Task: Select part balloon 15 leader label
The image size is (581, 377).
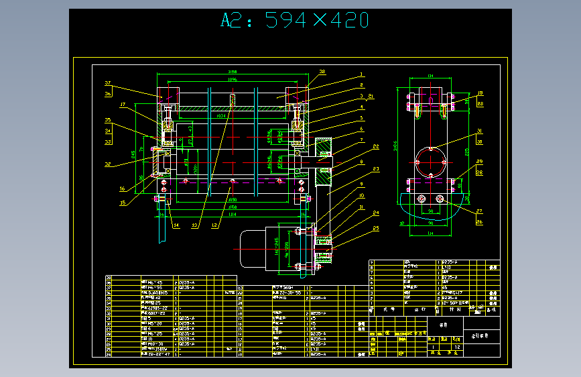Action: pos(123,203)
